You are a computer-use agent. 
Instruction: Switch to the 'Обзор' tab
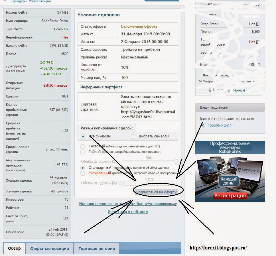point(15,248)
